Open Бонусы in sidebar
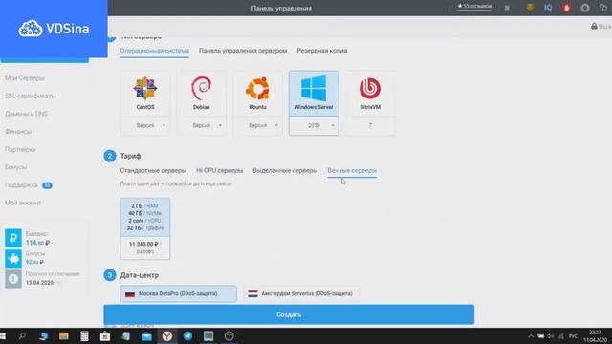 pyautogui.click(x=15, y=167)
